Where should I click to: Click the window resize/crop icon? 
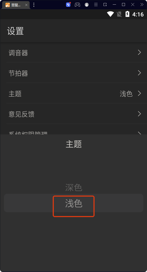point(105,5)
